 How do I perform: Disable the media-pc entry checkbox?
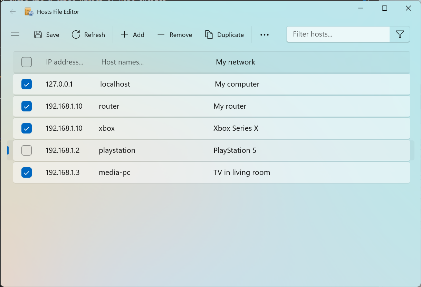coord(27,172)
